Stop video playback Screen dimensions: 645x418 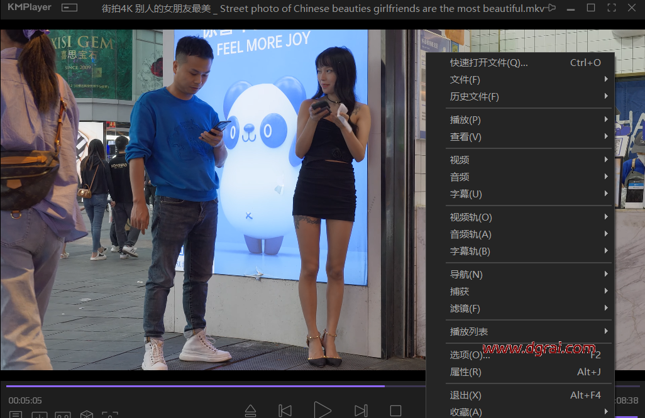395,410
